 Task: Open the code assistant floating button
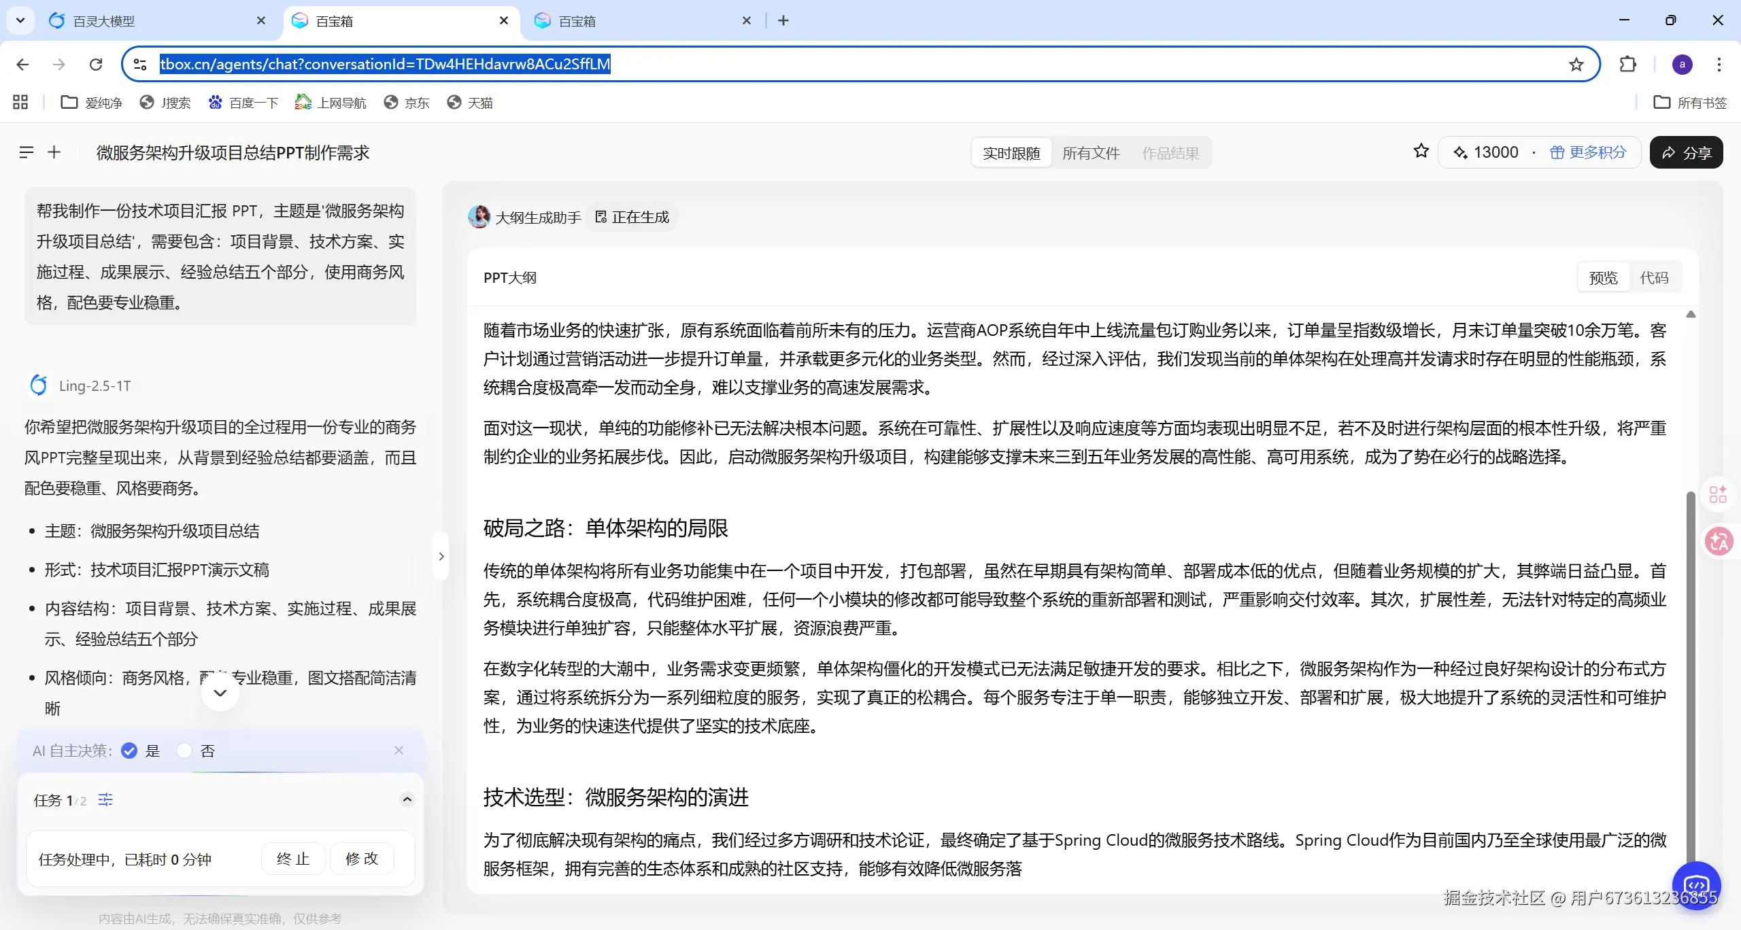coord(1696,884)
